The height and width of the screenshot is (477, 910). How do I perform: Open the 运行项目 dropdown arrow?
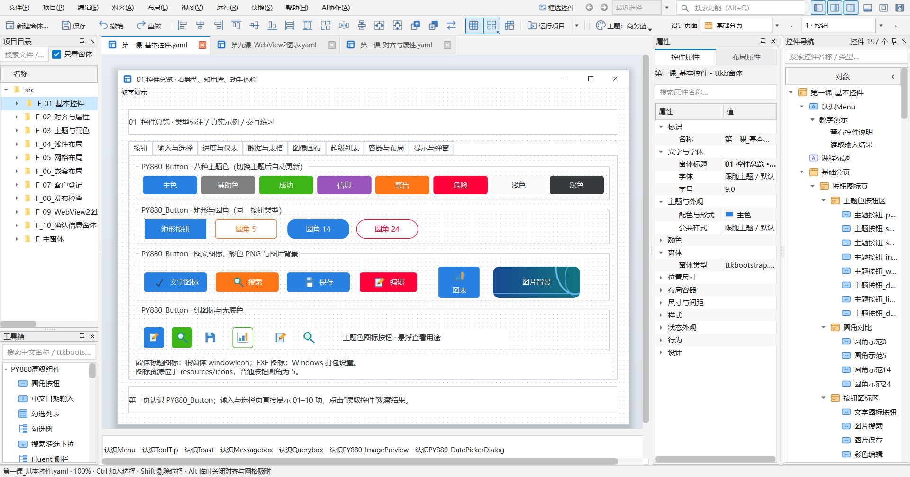point(577,26)
